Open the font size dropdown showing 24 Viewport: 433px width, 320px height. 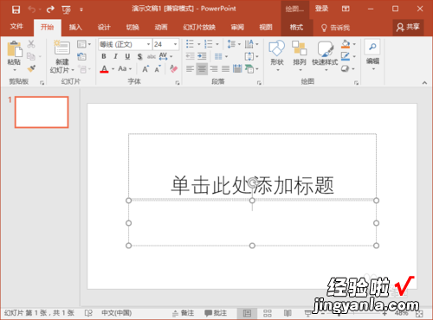coord(175,44)
